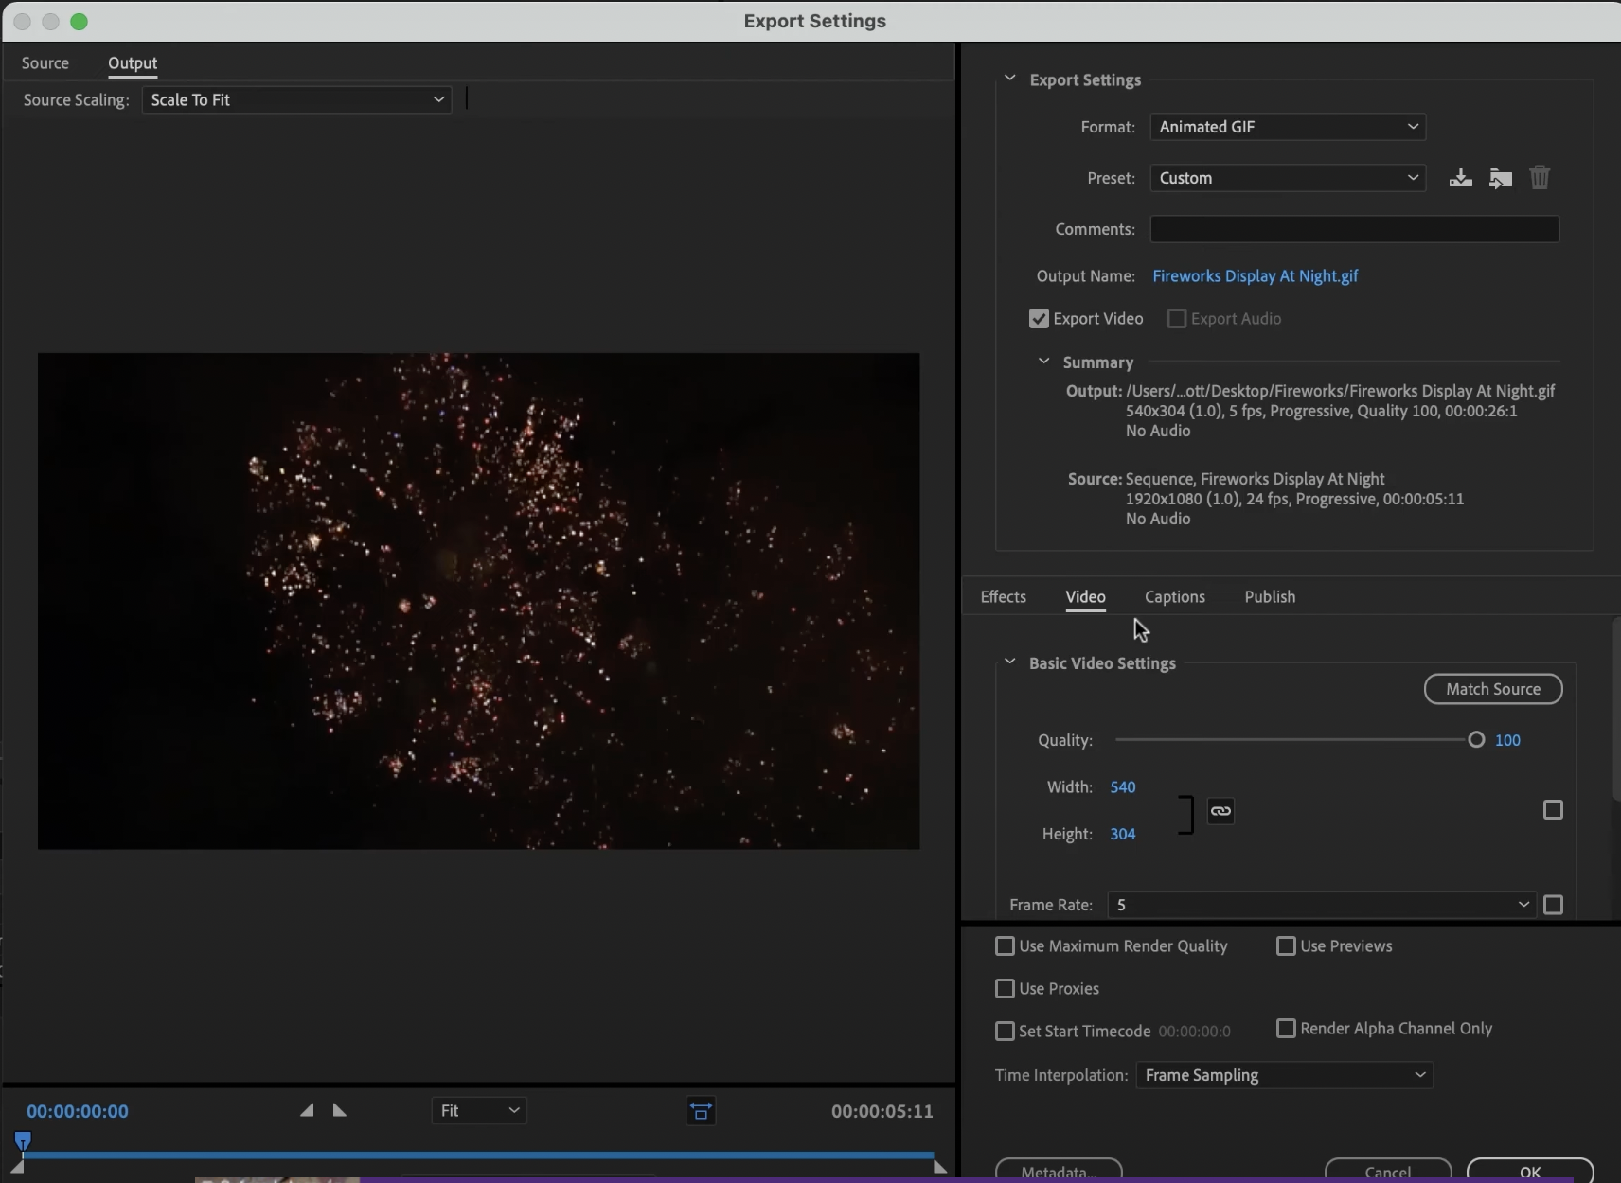The image size is (1621, 1183).
Task: Click the Match Source button
Action: pos(1493,689)
